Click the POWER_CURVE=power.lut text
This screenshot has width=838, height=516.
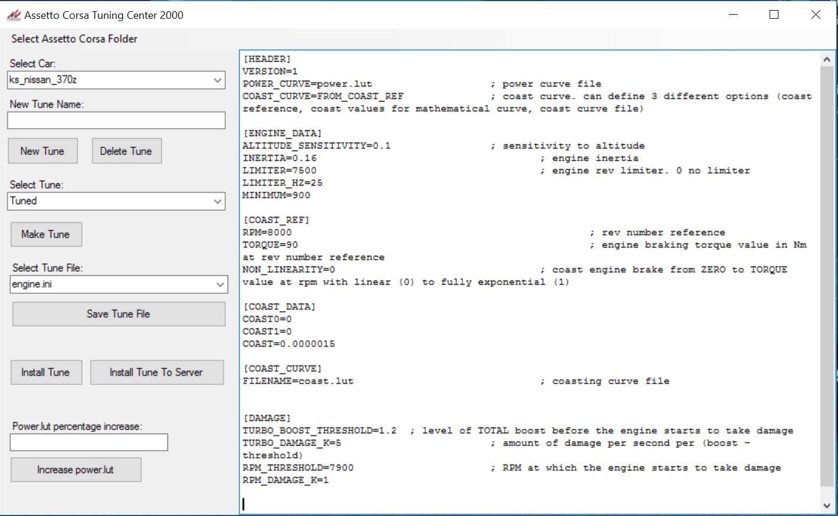[x=307, y=84]
